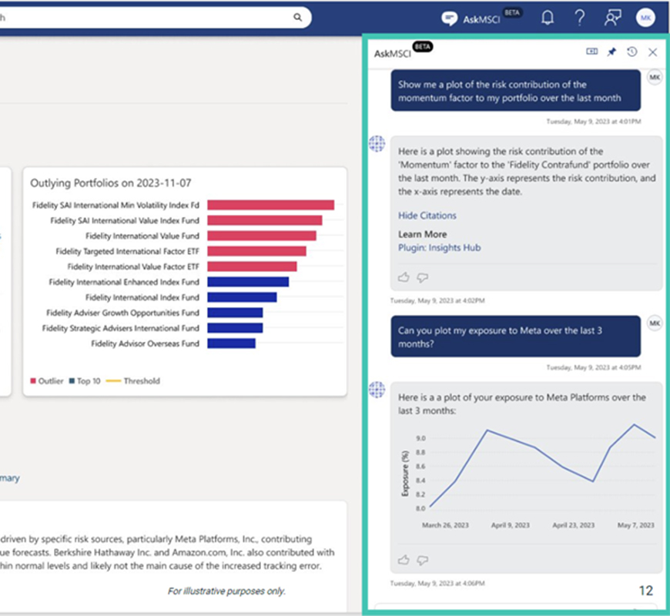Close the AskMSCI panel
The height and width of the screenshot is (616, 670).
(652, 52)
